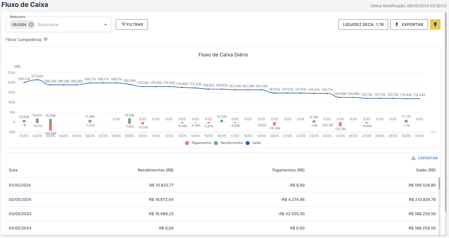449x238 pixels.
Task: Click the yellow lightbulb tips icon
Action: (435, 24)
